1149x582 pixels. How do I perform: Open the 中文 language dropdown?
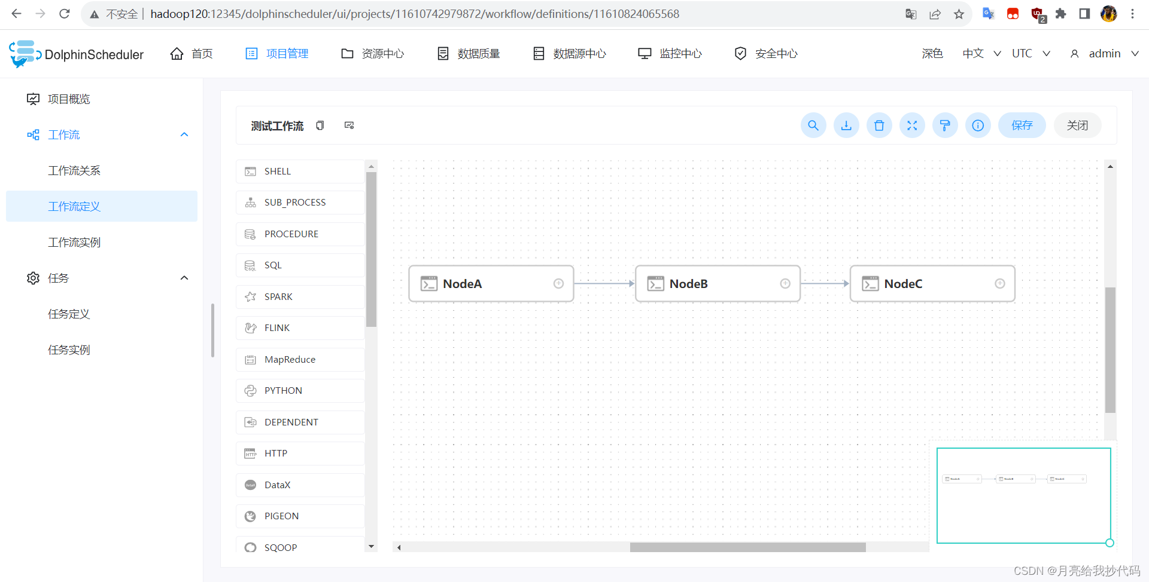(x=981, y=54)
